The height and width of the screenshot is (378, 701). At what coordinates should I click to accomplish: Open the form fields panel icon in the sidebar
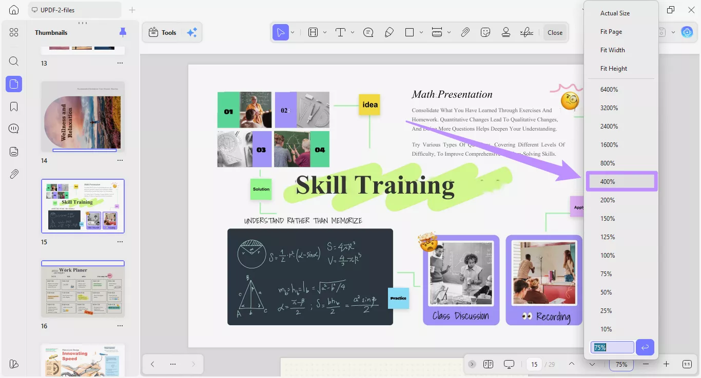[14, 151]
